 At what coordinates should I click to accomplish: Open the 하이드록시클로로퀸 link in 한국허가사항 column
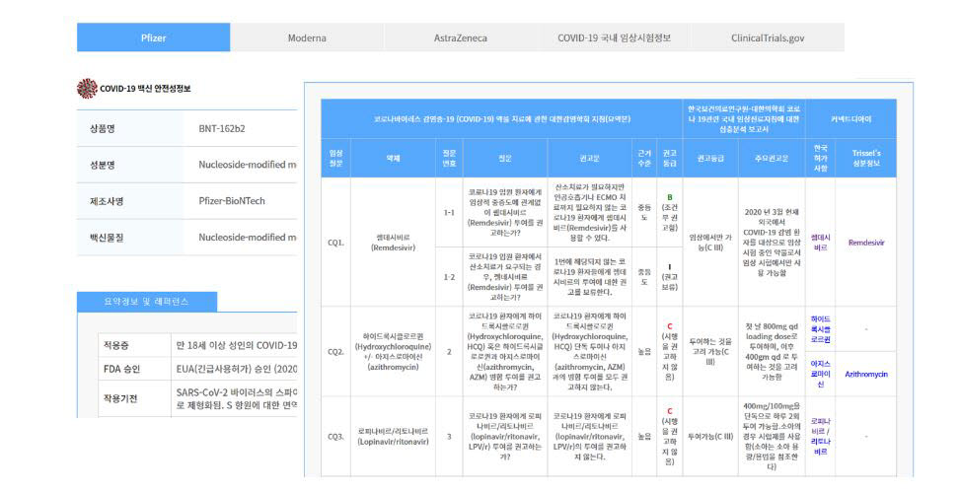point(820,329)
